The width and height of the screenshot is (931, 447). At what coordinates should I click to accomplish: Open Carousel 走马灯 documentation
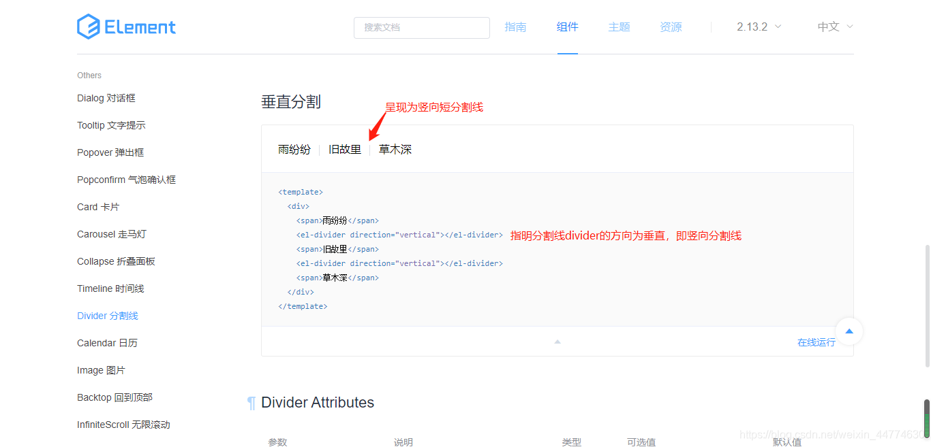pos(111,234)
